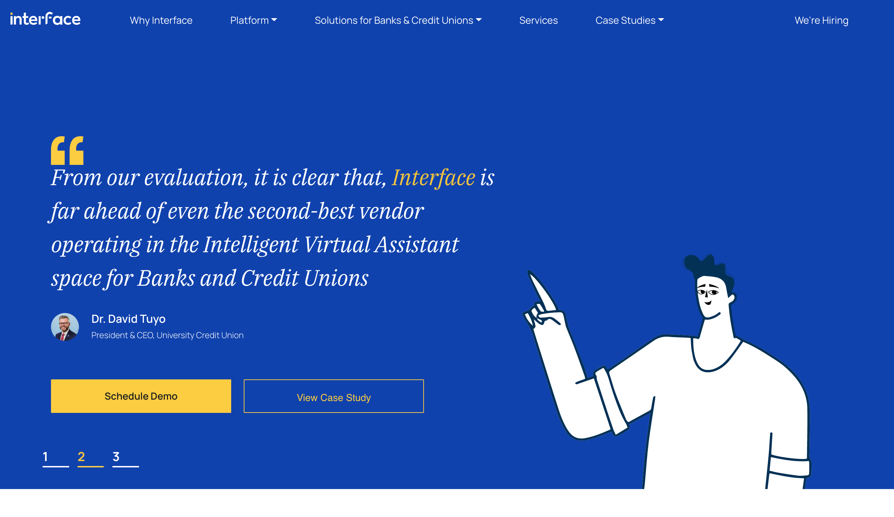Click Dr. David Tuyo's profile photo
This screenshot has height=517, width=894.
click(x=65, y=327)
